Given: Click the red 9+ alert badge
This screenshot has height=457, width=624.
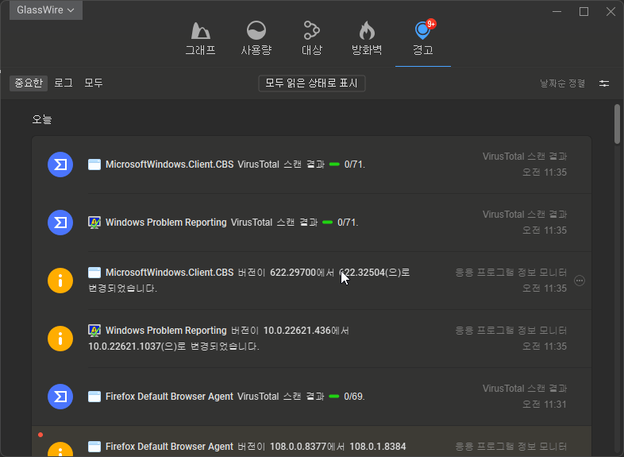Looking at the screenshot, I should pyautogui.click(x=431, y=25).
